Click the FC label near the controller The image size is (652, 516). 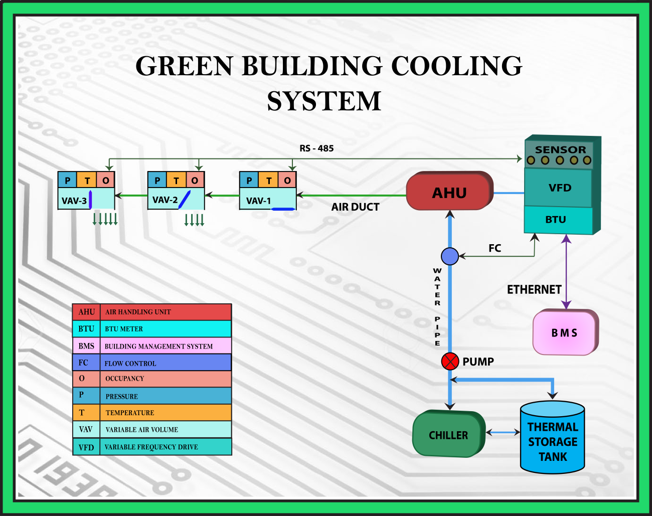click(x=495, y=248)
